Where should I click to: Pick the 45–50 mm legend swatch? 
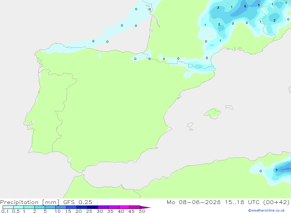tap(135, 207)
